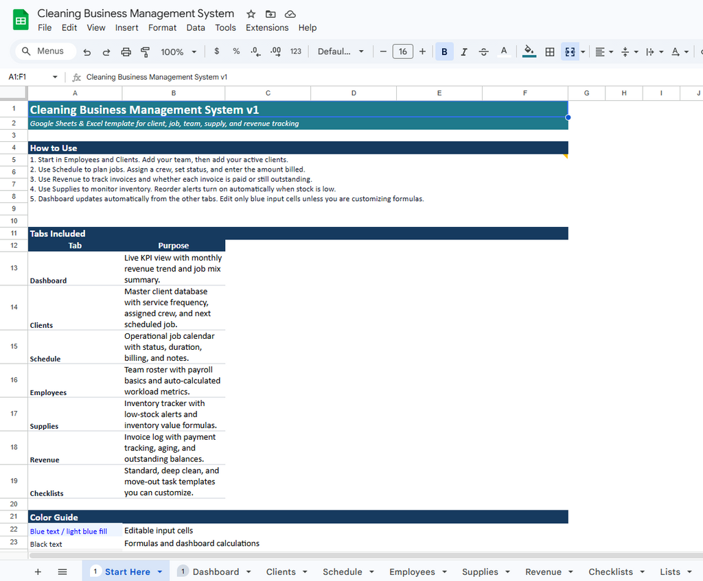Open text rotation dropdown
The image size is (703, 581).
(x=680, y=52)
